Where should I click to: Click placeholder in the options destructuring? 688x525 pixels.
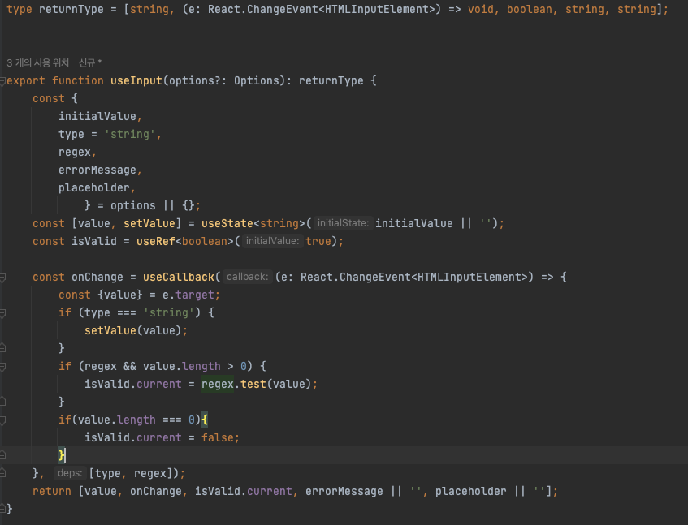click(94, 188)
